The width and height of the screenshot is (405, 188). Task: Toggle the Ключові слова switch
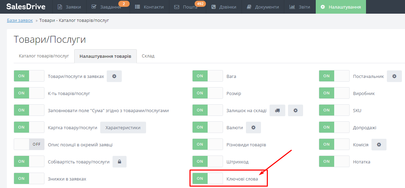point(208,178)
